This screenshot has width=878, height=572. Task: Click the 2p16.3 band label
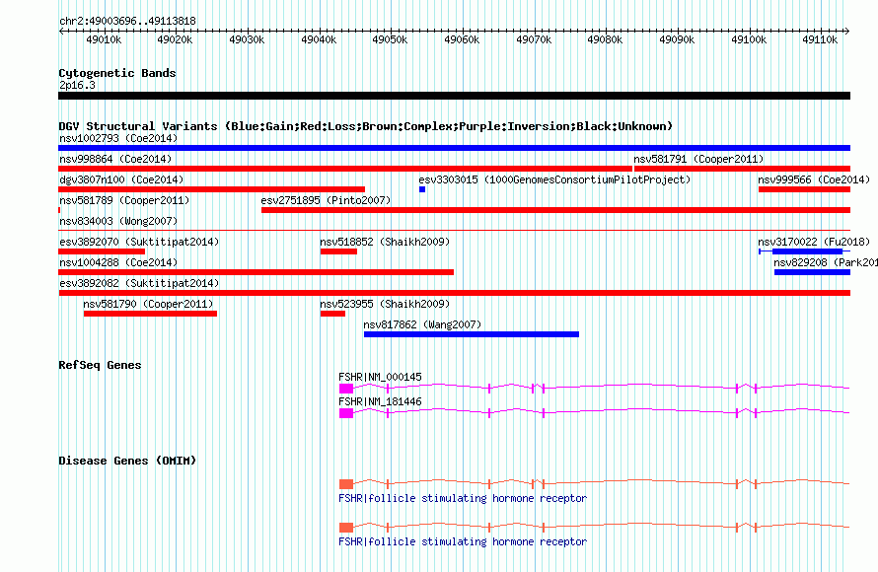coord(77,85)
